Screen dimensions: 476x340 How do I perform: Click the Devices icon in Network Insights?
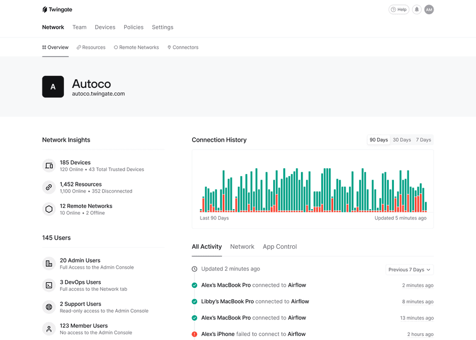(x=49, y=165)
